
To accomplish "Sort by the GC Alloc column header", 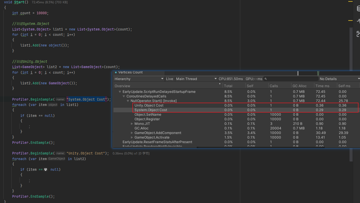I will (x=299, y=86).
